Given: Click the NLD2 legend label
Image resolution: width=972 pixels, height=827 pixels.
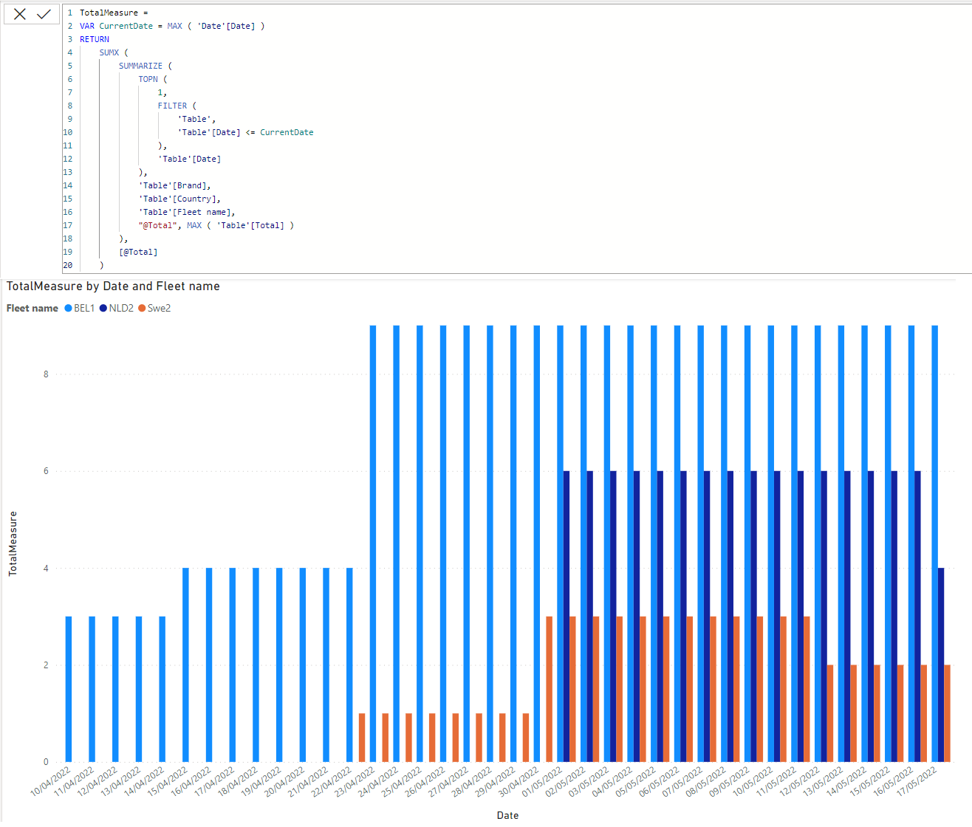Looking at the screenshot, I should pyautogui.click(x=121, y=309).
